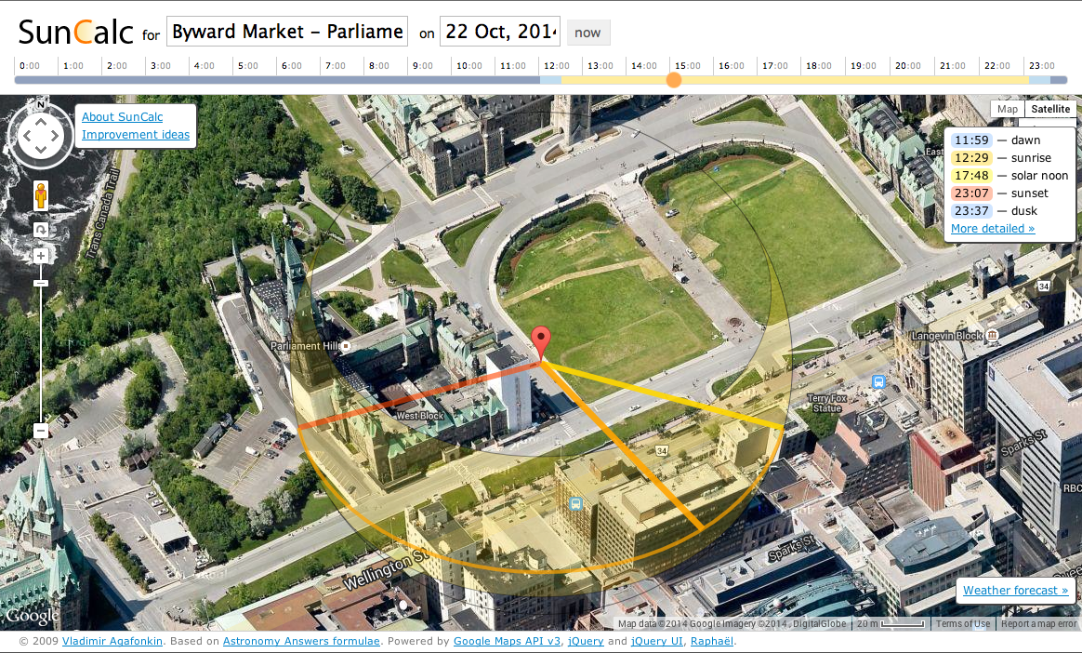Click the date field showing 22 Oct
The width and height of the screenshot is (1082, 653).
(499, 31)
